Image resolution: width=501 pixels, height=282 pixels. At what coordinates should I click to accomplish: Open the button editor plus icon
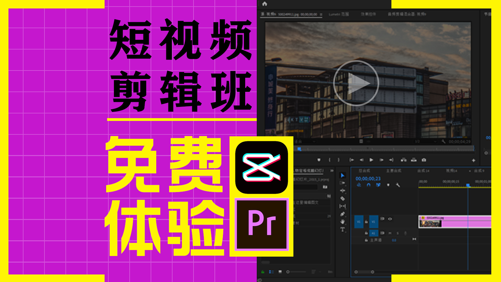pos(473,160)
